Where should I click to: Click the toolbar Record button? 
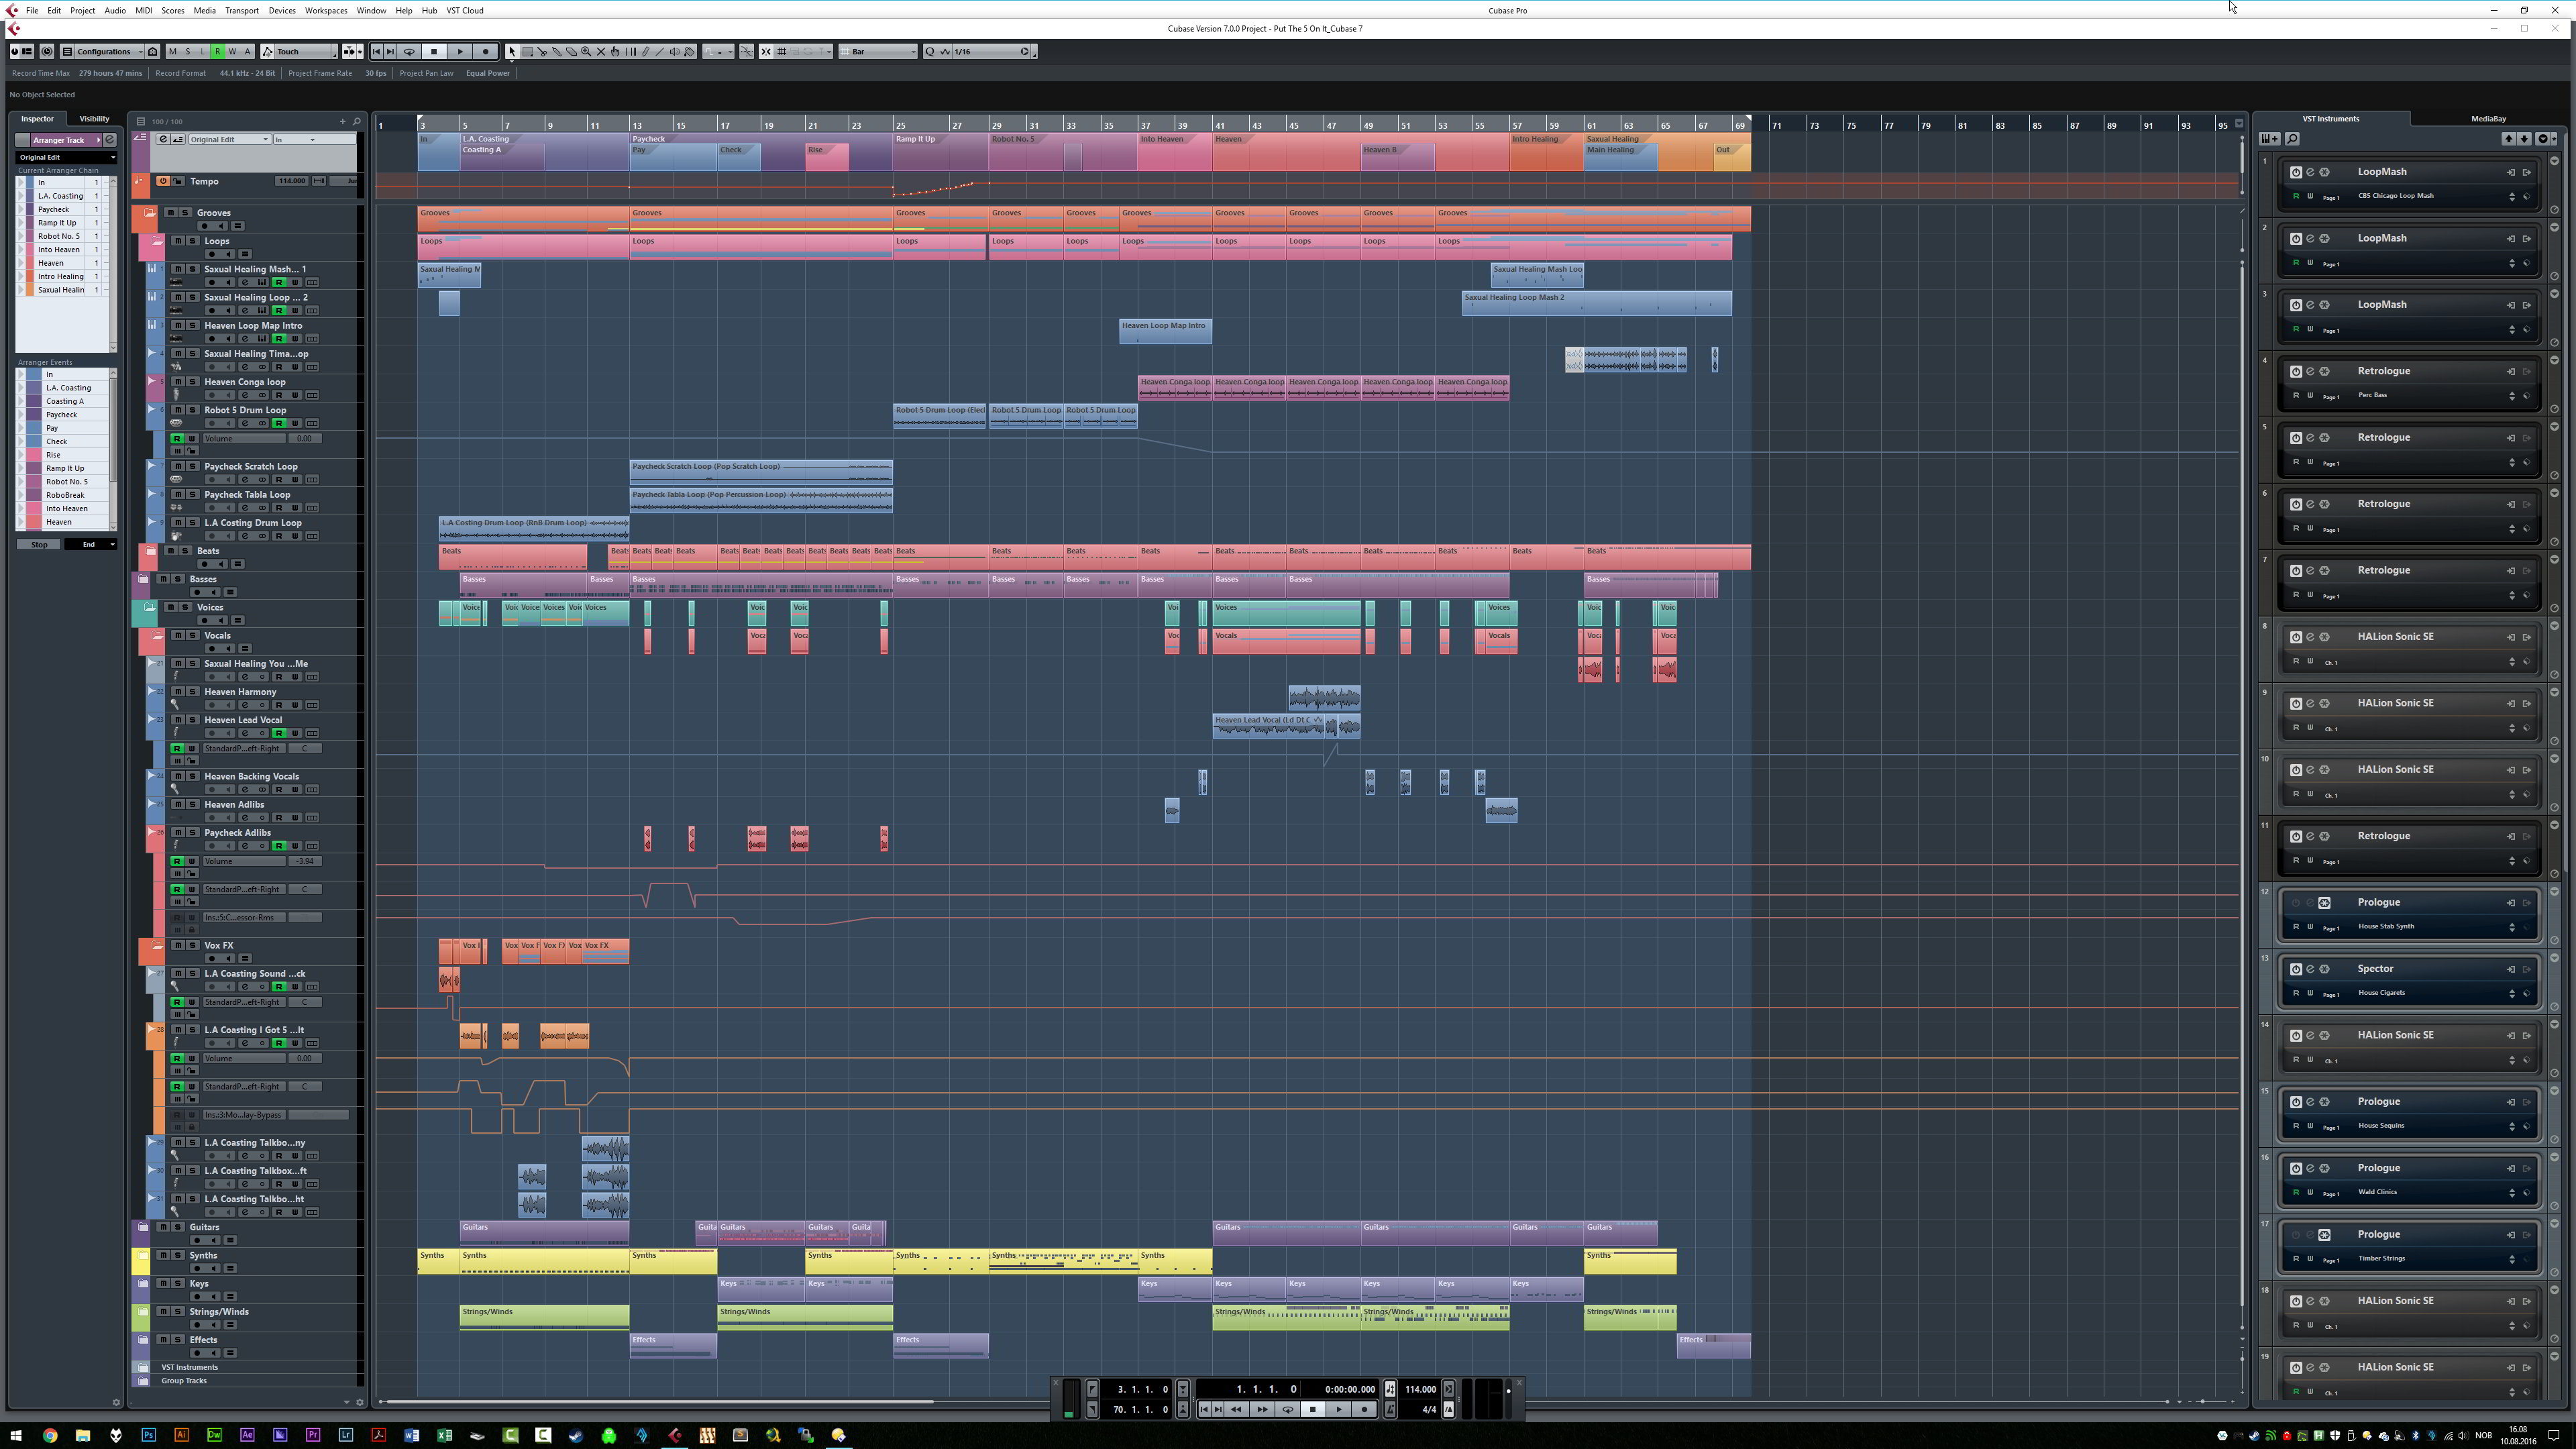tap(486, 52)
